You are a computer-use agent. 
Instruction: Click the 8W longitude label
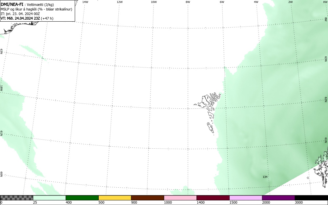[x=188, y=2]
